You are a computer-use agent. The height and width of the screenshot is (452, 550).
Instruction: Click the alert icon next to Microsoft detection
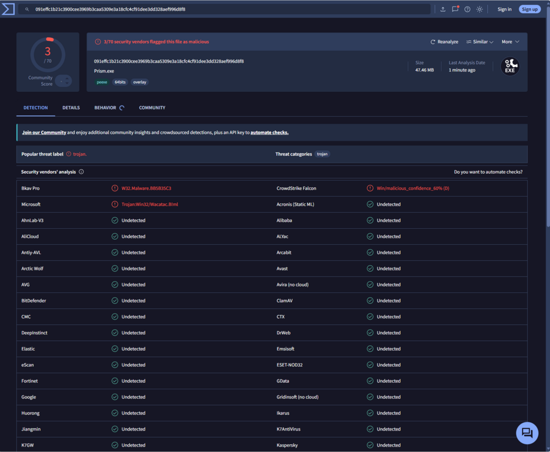(115, 205)
